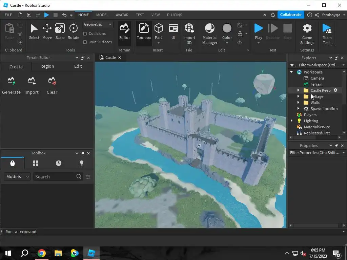Click quick access blue Play arrow

46,15
